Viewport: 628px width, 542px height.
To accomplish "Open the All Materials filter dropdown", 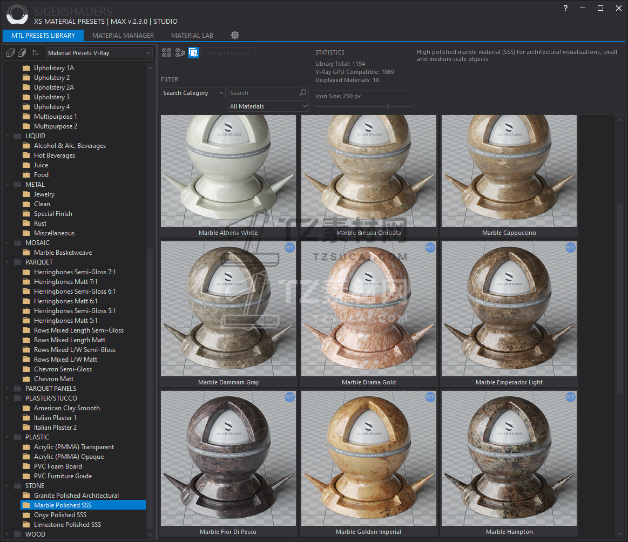I will (268, 106).
